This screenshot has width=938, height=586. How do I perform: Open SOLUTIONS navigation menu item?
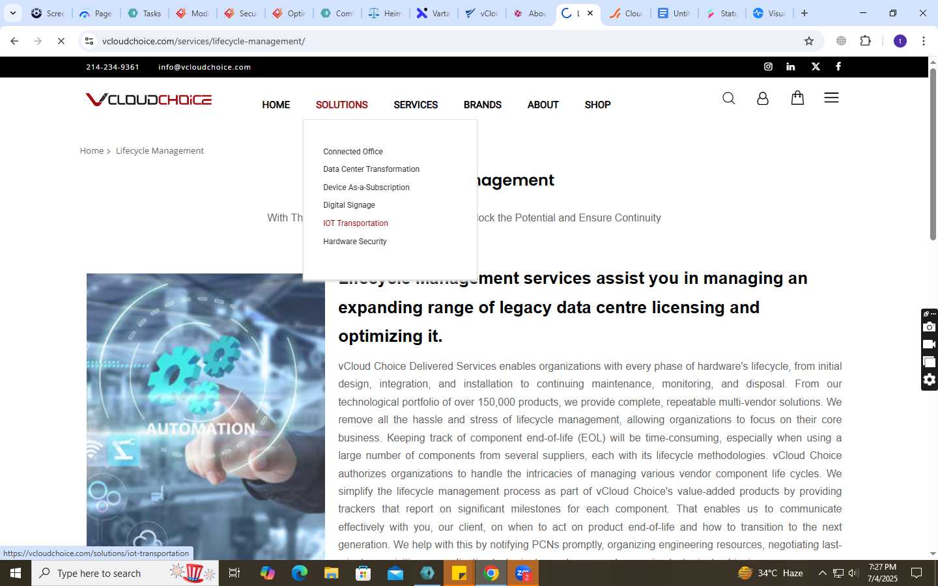[342, 105]
